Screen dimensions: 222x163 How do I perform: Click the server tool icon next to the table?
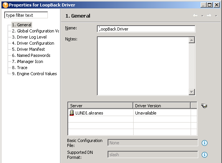click(x=204, y=106)
